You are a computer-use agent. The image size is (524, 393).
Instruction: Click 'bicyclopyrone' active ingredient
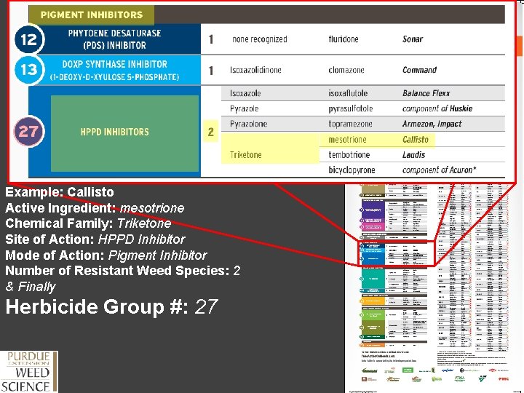tap(352, 170)
